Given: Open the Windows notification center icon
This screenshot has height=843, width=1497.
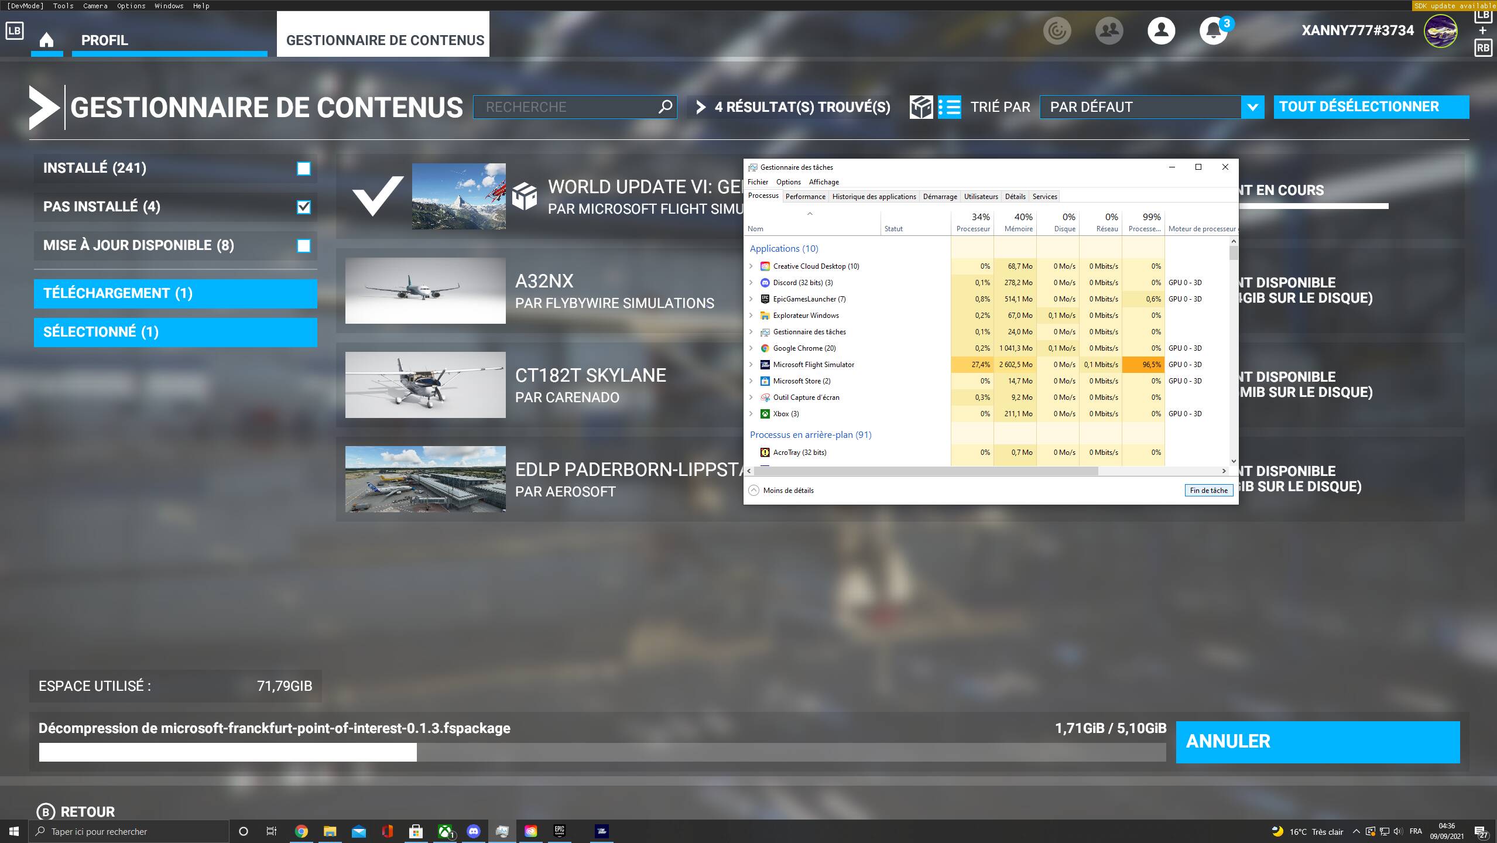Looking at the screenshot, I should tap(1482, 832).
